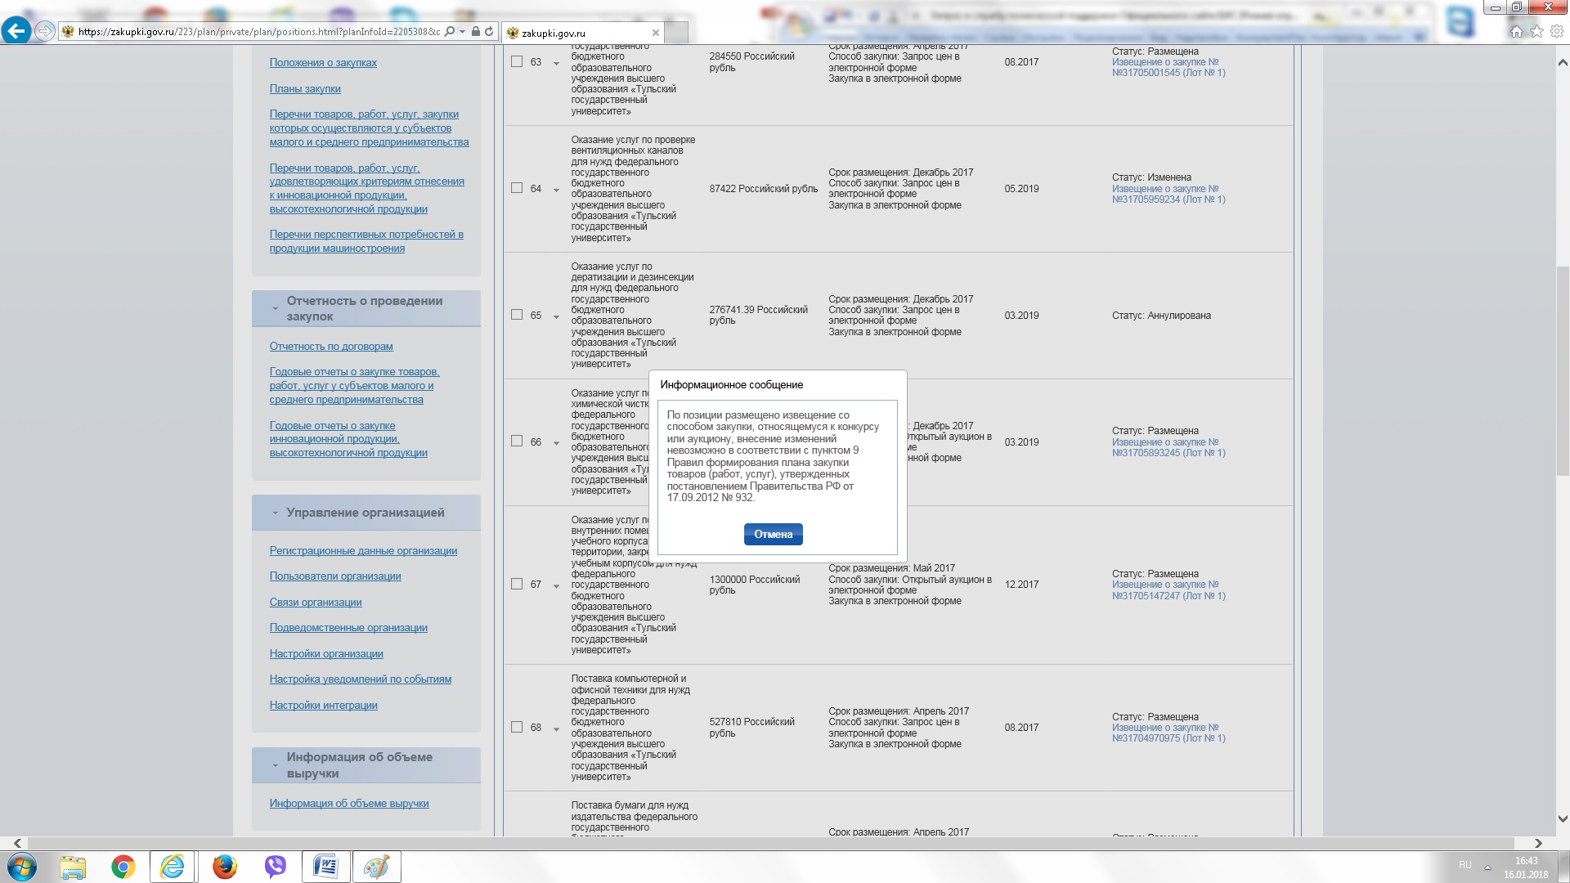Expand the dropdown arrow beside row 65
The width and height of the screenshot is (1570, 883).
556,316
